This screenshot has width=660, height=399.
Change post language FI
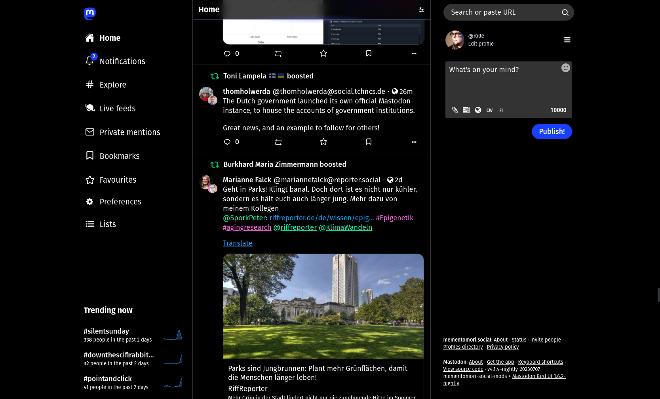pos(501,110)
